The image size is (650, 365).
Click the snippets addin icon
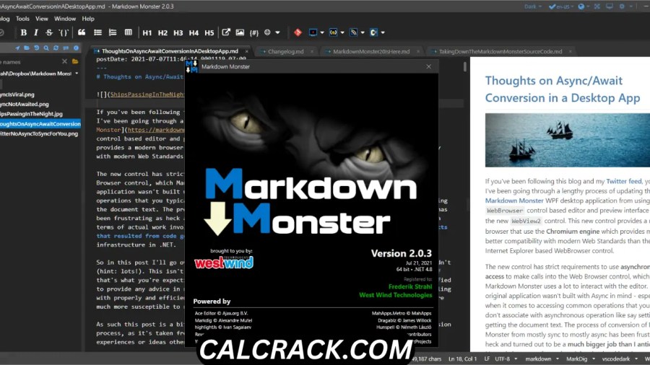click(x=333, y=32)
